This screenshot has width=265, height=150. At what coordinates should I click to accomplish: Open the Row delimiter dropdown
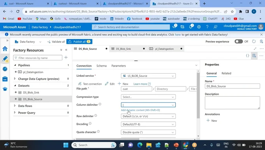(148, 116)
